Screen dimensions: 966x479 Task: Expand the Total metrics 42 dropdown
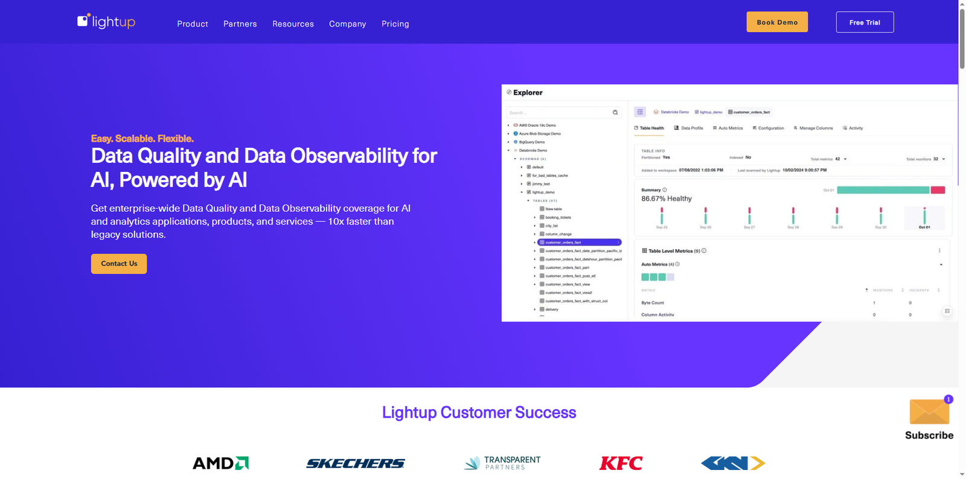[845, 159]
